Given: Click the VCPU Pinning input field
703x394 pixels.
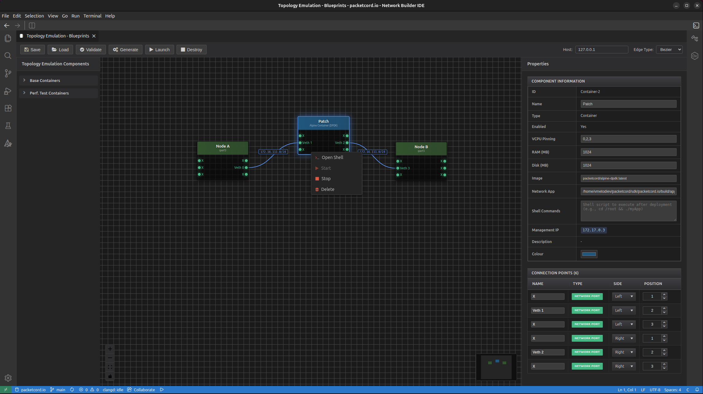Looking at the screenshot, I should [x=628, y=139].
